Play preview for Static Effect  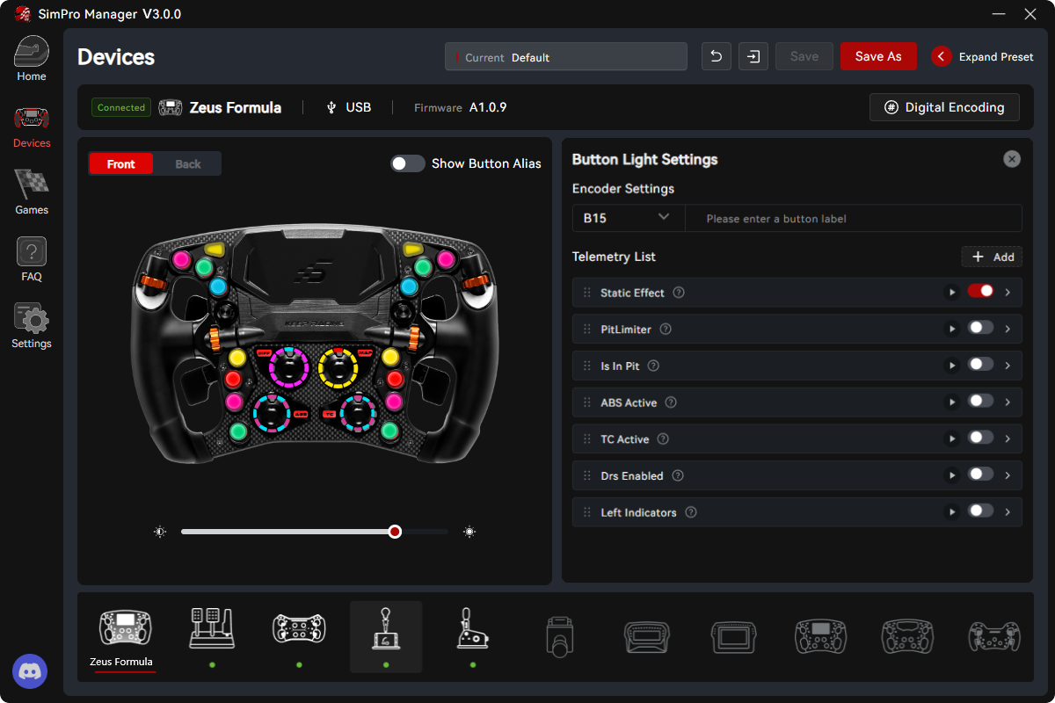pyautogui.click(x=951, y=293)
